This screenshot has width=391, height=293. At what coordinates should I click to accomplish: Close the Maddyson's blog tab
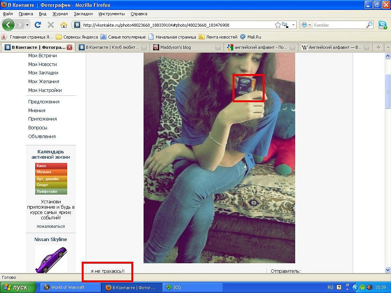[x=218, y=47]
